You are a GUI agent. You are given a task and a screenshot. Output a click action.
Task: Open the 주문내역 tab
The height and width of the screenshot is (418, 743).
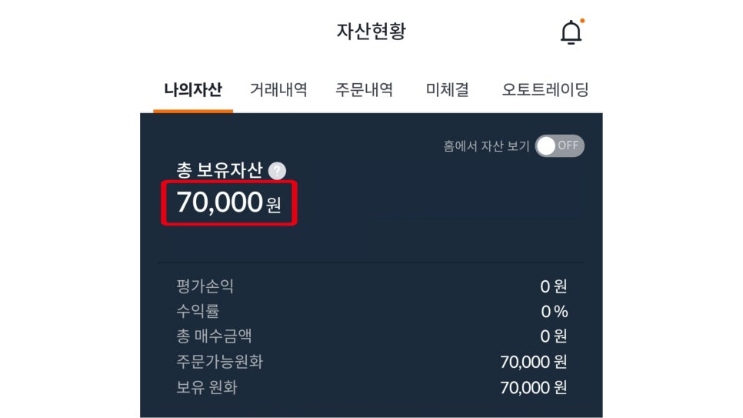pos(364,89)
